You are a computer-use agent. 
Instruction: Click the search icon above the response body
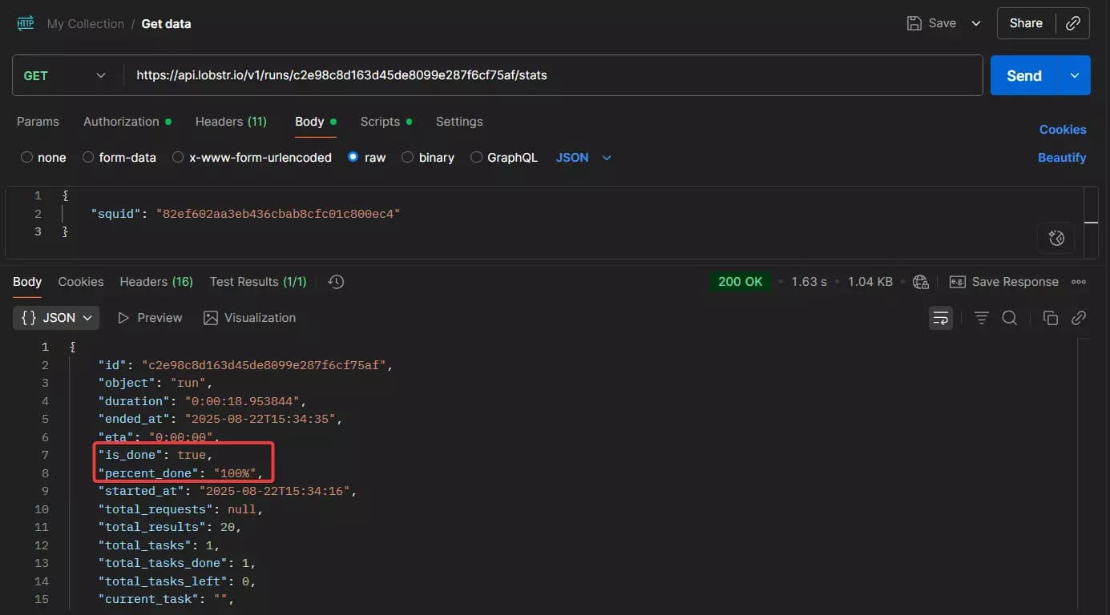pos(1009,317)
